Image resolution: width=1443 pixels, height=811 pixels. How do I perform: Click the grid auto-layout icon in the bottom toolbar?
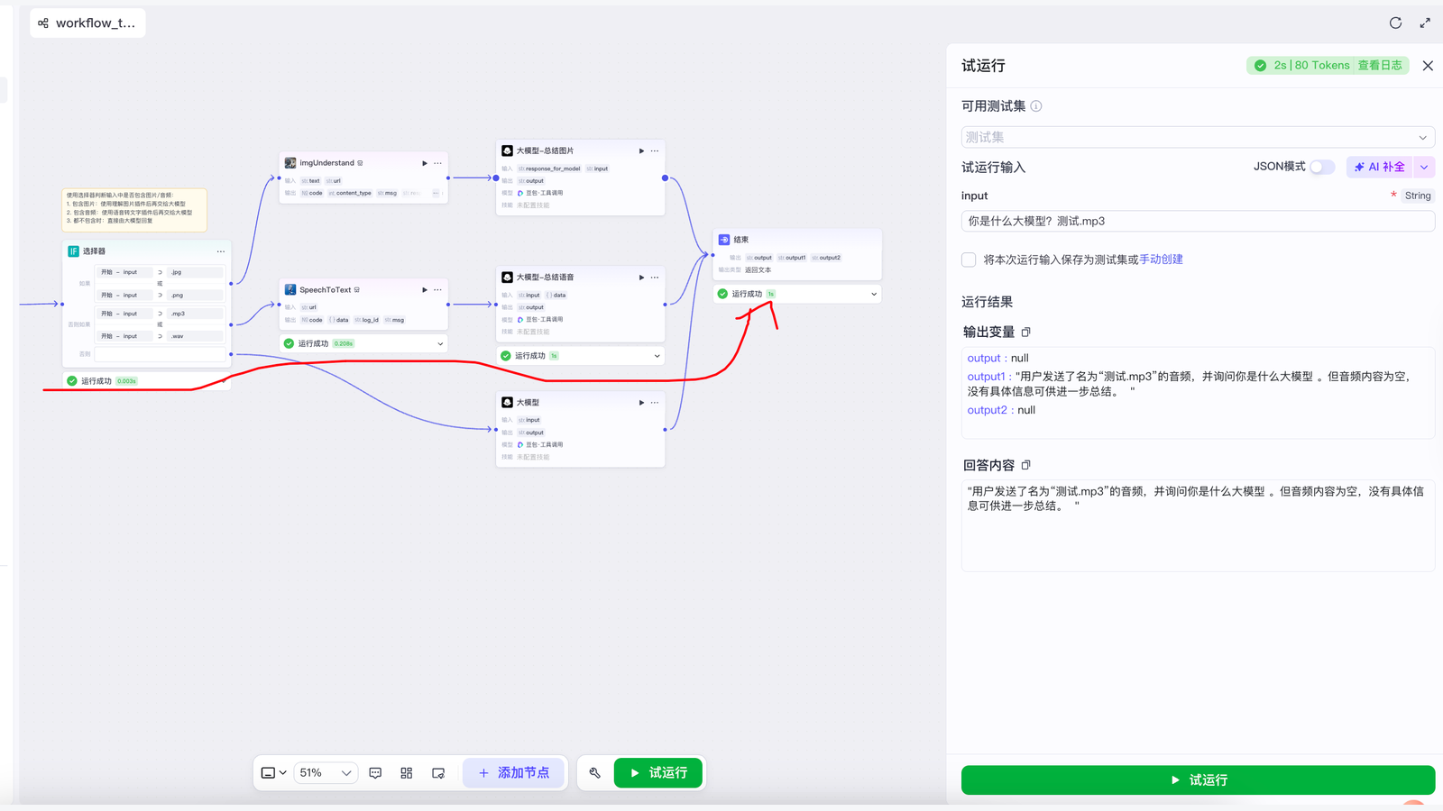coord(407,773)
